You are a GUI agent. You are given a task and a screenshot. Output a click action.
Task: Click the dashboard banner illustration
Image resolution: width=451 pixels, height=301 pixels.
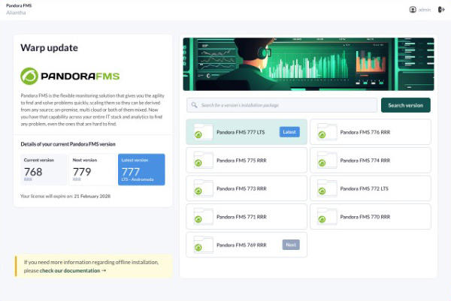[x=307, y=63]
